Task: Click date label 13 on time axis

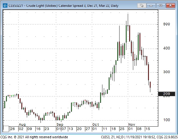Action: point(71,129)
